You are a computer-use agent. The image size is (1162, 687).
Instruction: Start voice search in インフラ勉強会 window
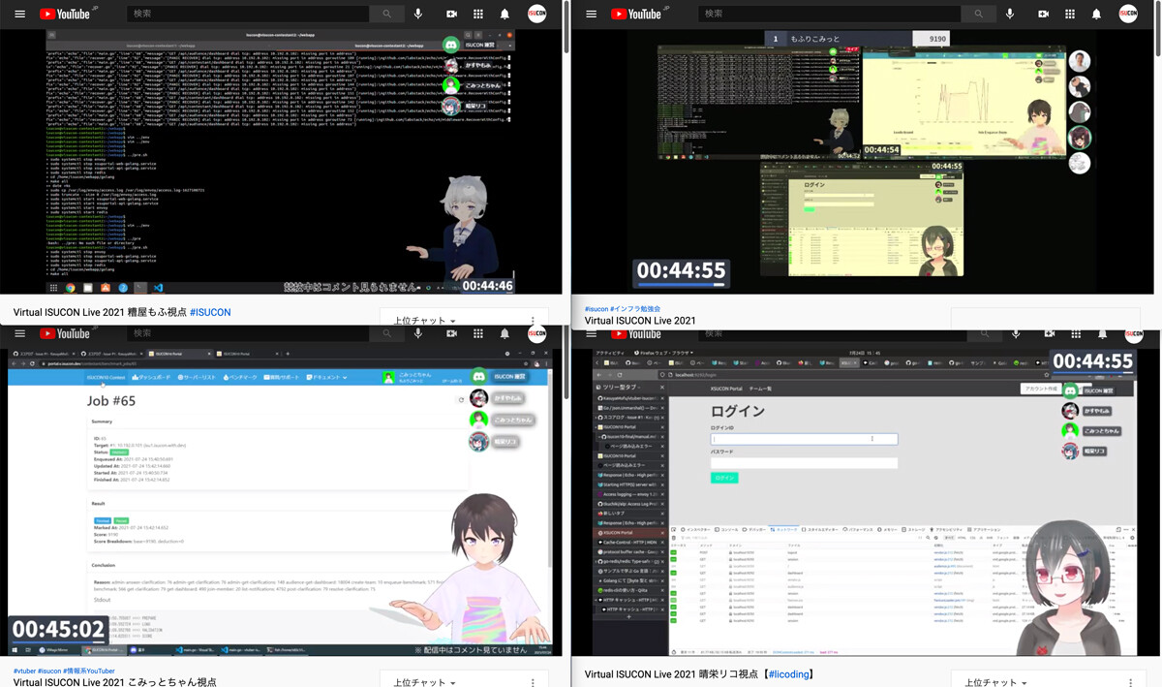coord(1012,14)
